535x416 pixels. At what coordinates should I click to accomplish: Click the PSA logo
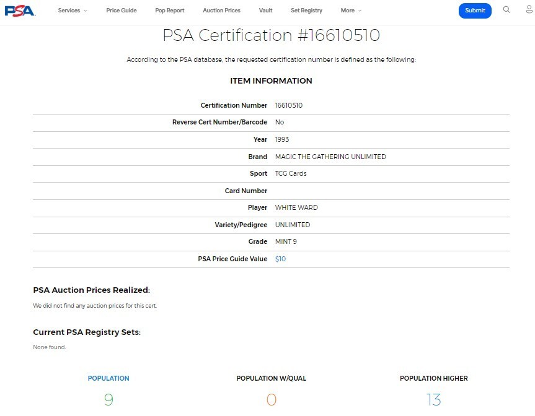pos(20,11)
